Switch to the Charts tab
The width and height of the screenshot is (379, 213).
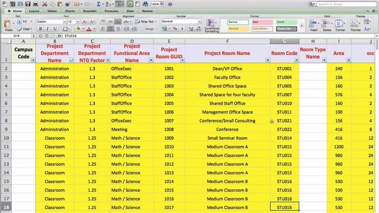(x=70, y=11)
